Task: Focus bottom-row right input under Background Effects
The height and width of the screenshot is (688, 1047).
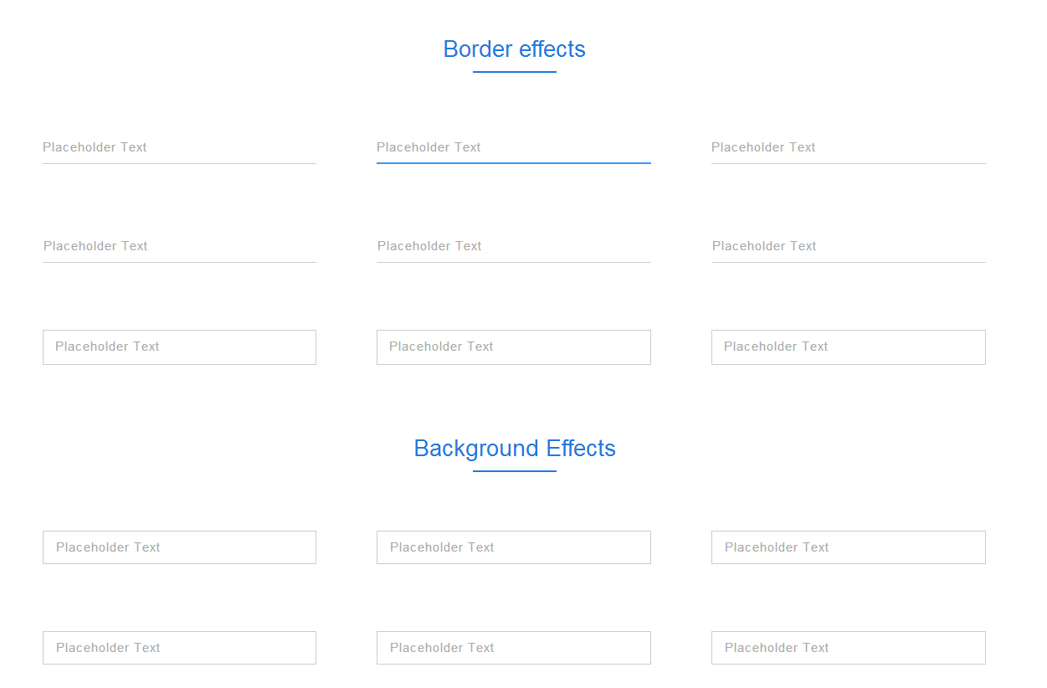Action: tap(849, 648)
